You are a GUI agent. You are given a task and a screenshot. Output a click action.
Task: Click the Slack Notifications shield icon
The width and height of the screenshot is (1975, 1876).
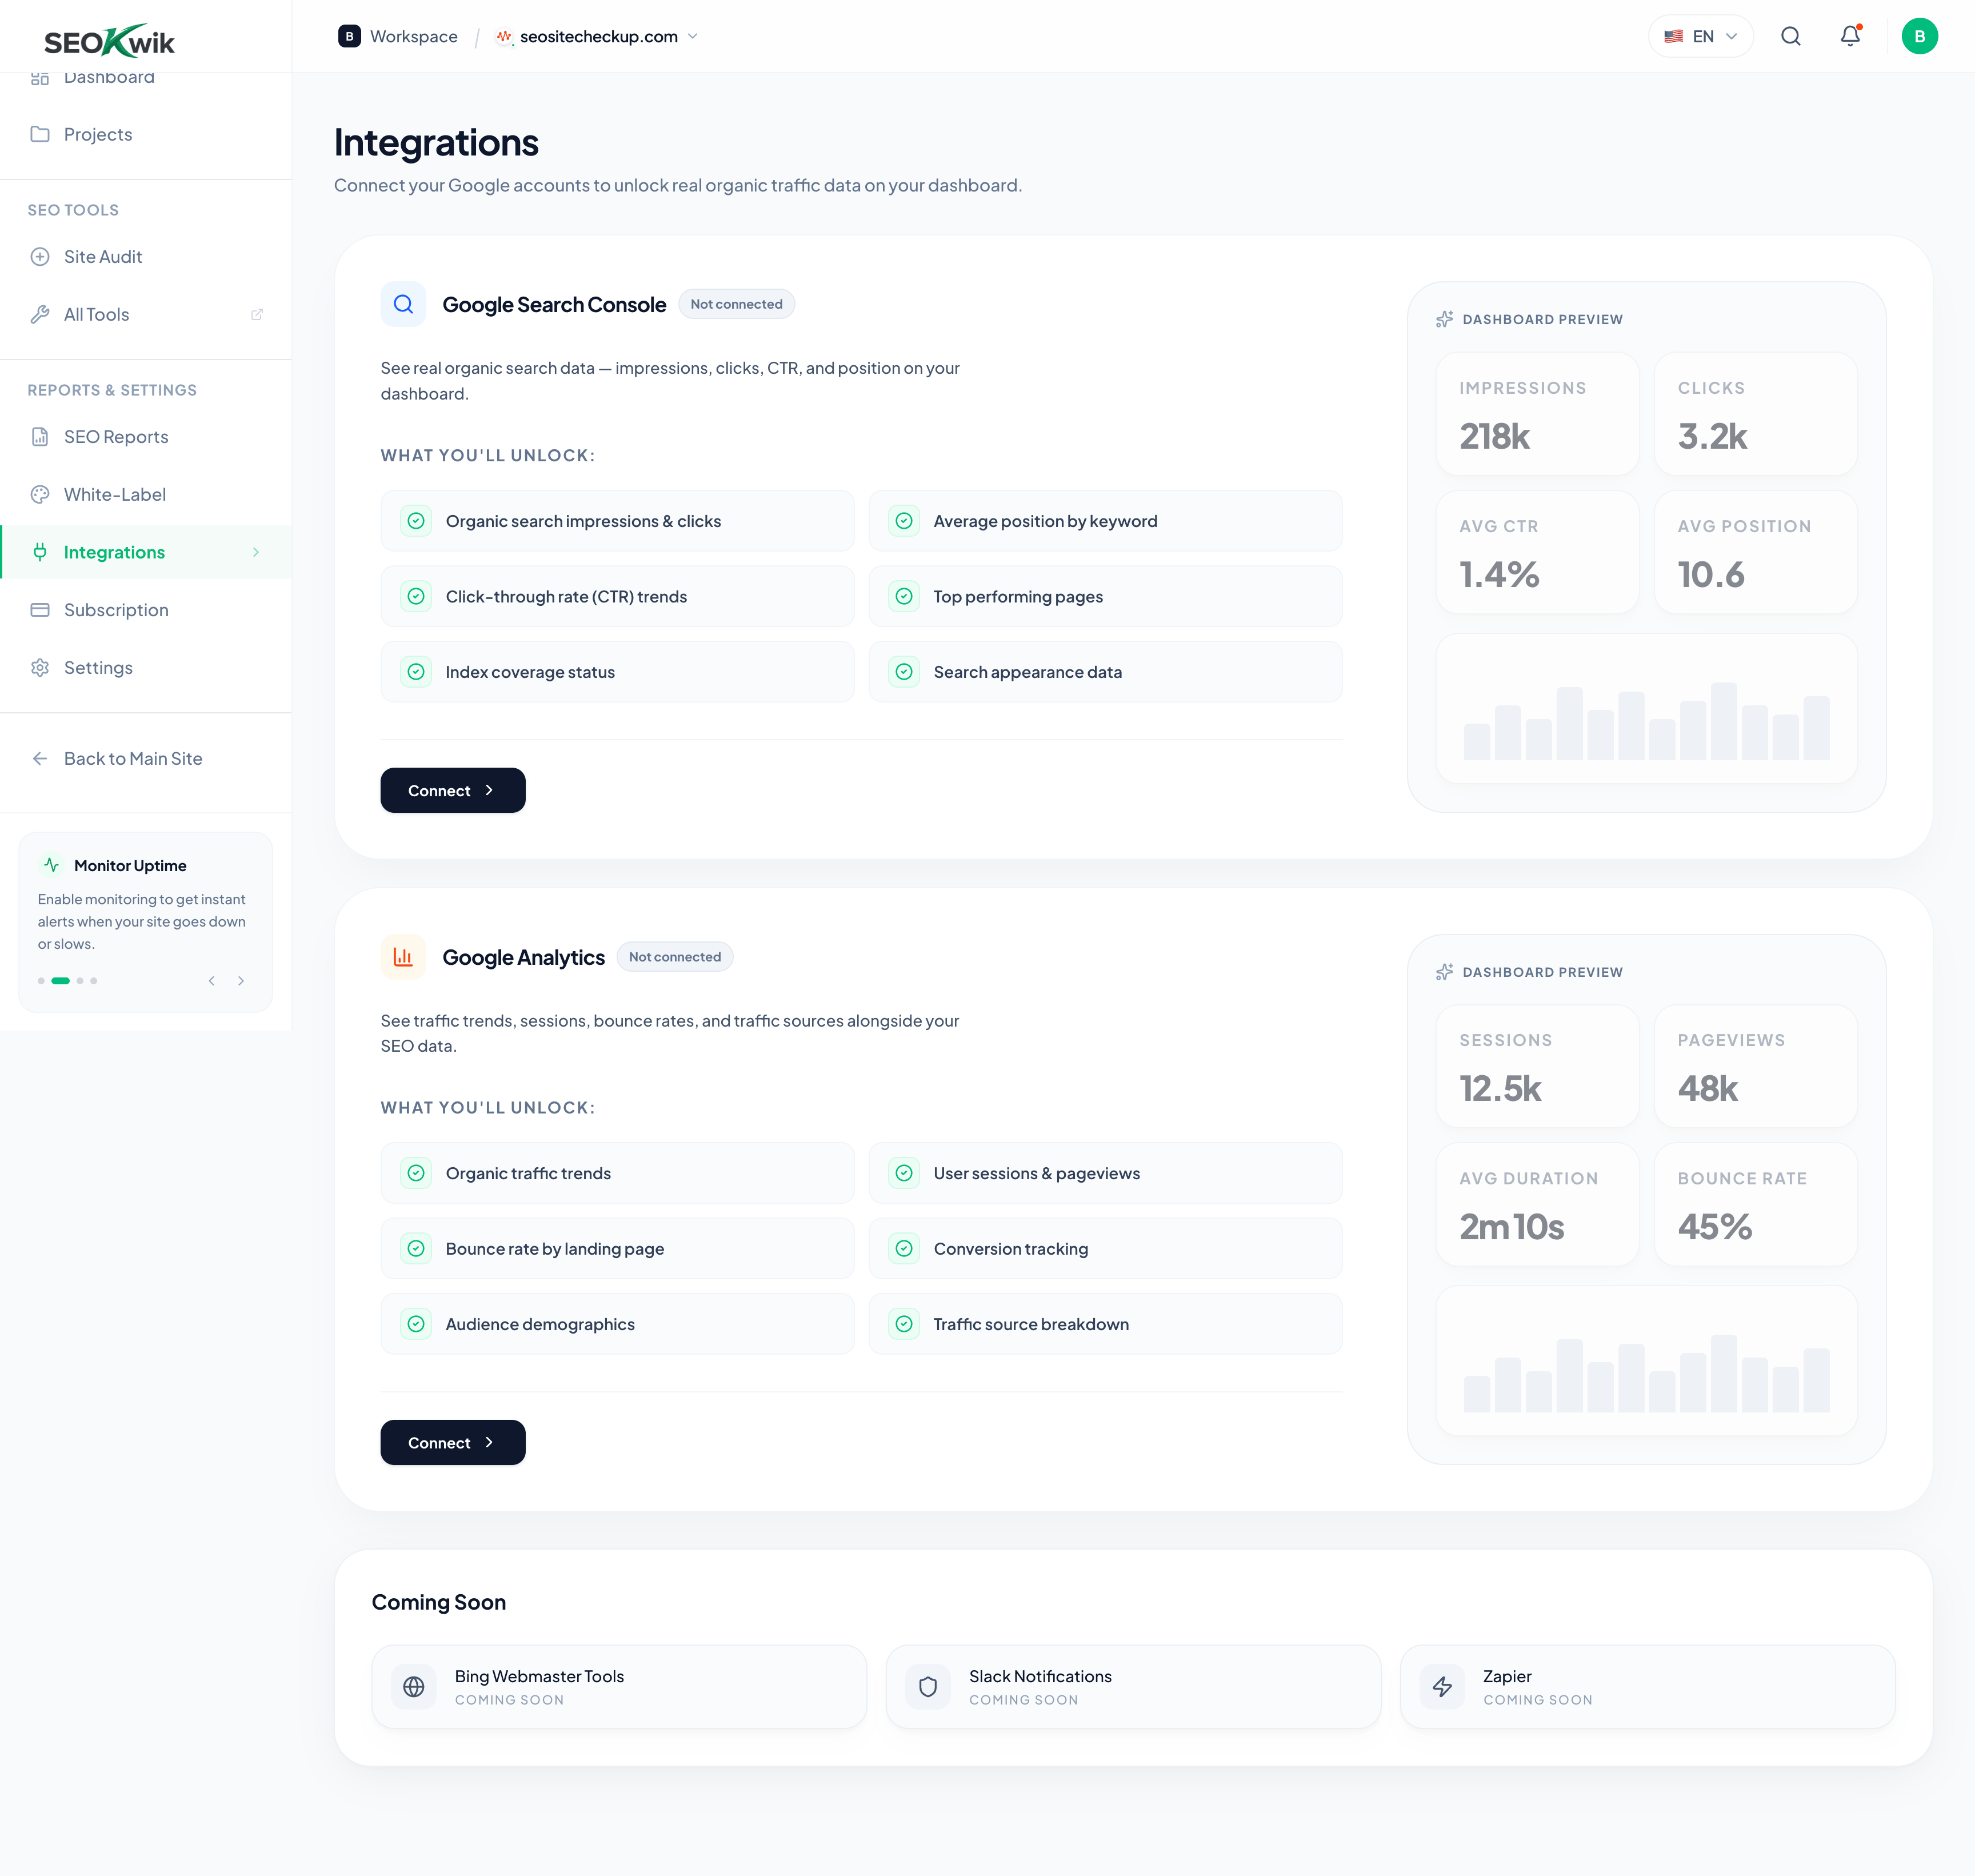pyautogui.click(x=928, y=1687)
